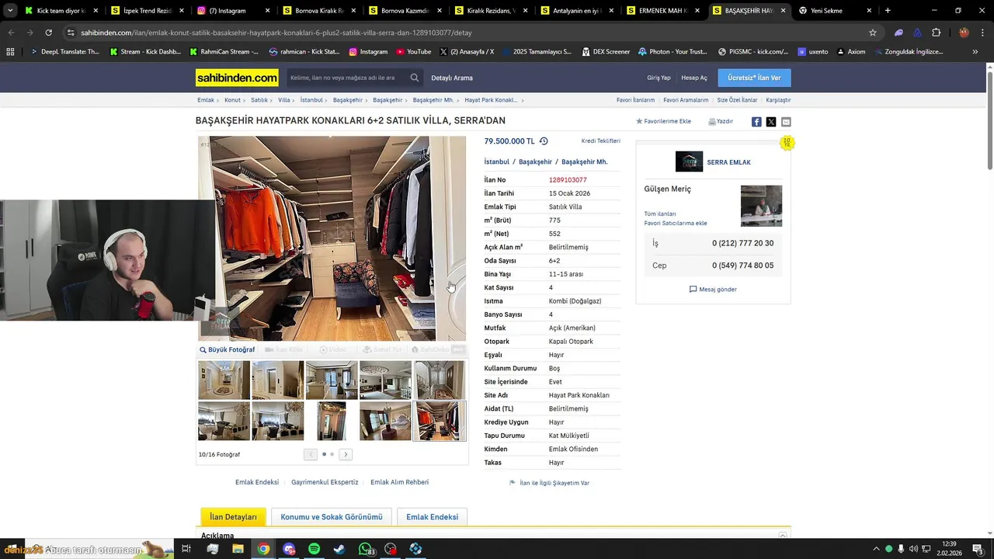994x559 pixels.
Task: Show hidden system tray icons
Action: point(877,549)
